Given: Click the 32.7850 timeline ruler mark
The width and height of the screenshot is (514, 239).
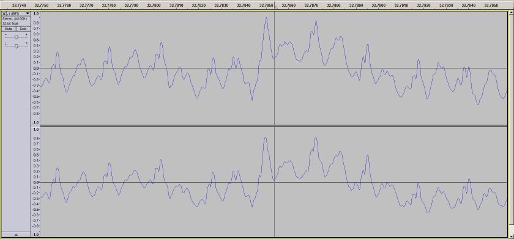Looking at the screenshot, I should pos(266,6).
